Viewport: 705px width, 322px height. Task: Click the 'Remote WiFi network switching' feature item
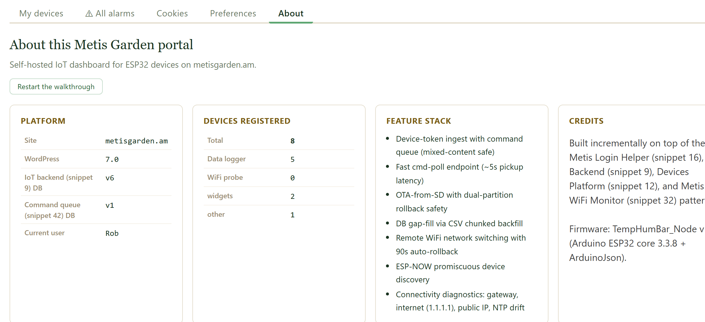tap(461, 244)
